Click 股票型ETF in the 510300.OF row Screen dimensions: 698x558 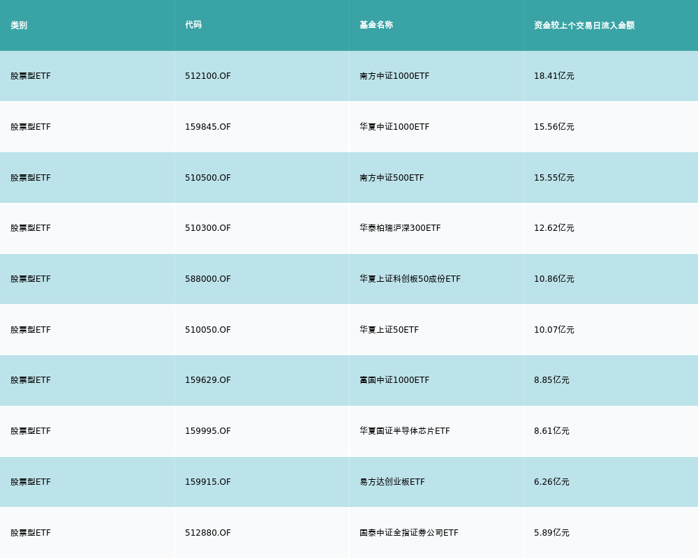[x=31, y=228]
